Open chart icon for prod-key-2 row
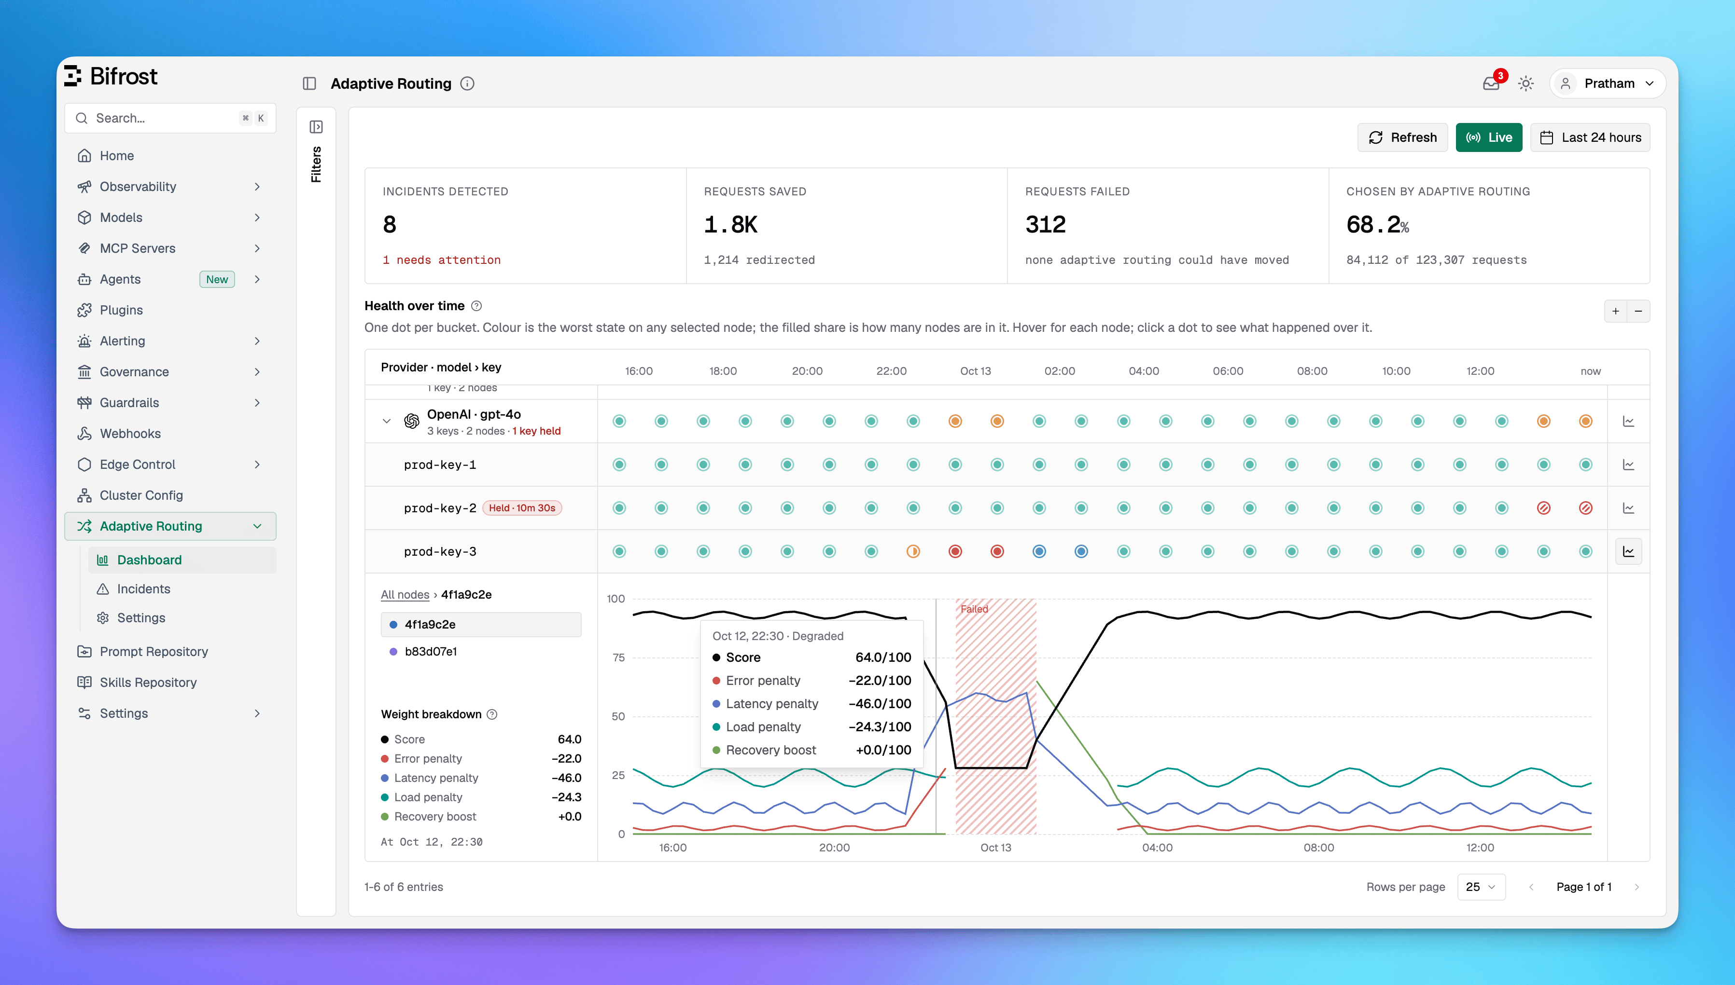The height and width of the screenshot is (985, 1735). pyautogui.click(x=1629, y=508)
